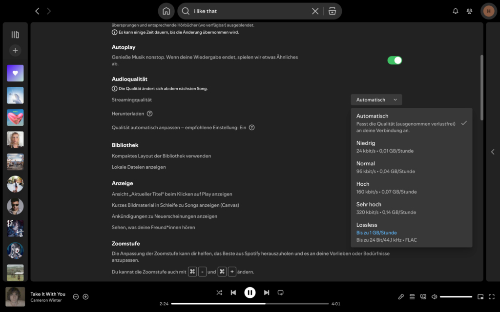500x312 pixels.
Task: Open the Notifications bell
Action: (x=455, y=11)
